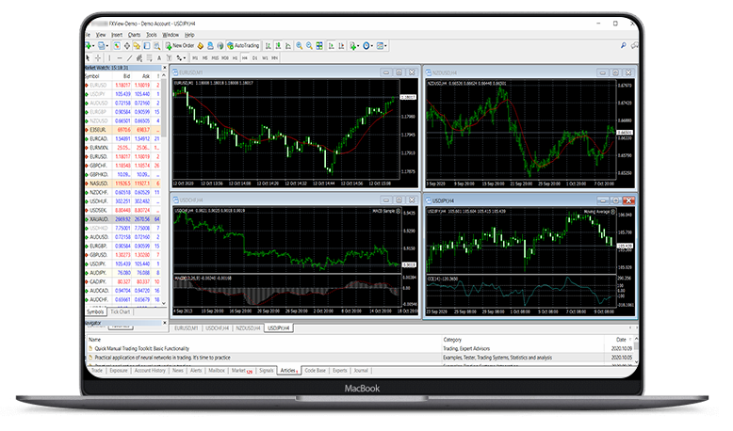Screen dimensions: 733x431
Task: Click the New Order button
Action: click(180, 46)
